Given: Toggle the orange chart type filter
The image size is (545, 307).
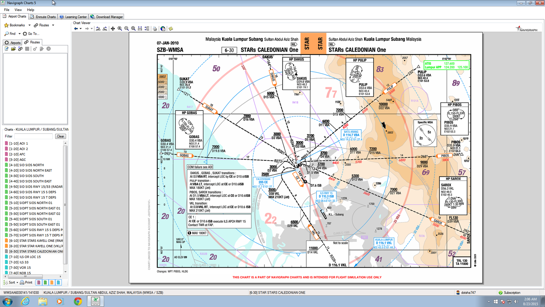Looking at the screenshot, I should click(52, 282).
